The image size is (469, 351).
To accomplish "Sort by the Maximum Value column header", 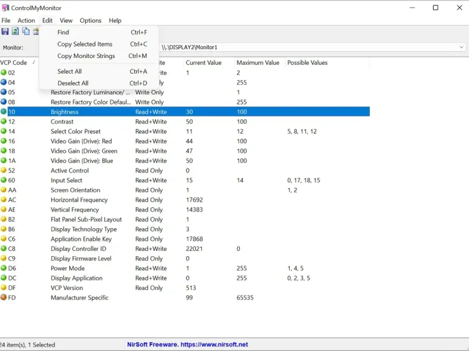I will 258,63.
